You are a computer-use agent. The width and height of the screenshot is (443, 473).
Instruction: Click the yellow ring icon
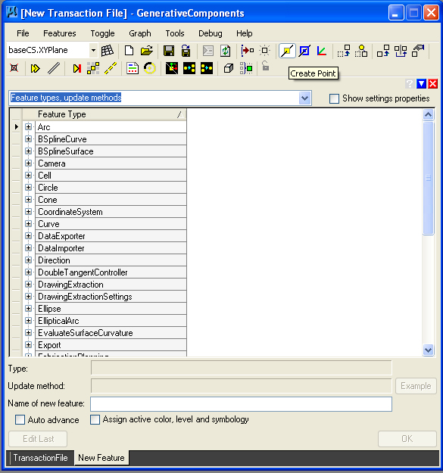coord(150,68)
